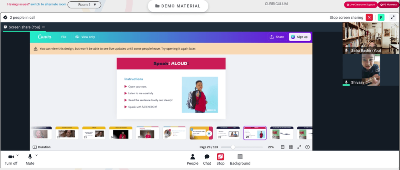Click Stop screen share button in toolbar
The image size is (400, 170).
[220, 160]
